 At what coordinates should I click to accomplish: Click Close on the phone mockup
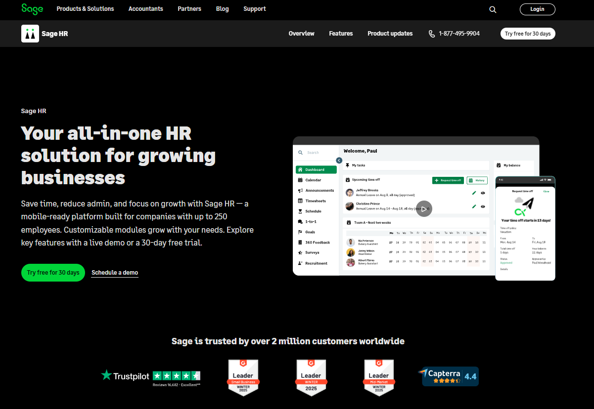coord(546,191)
